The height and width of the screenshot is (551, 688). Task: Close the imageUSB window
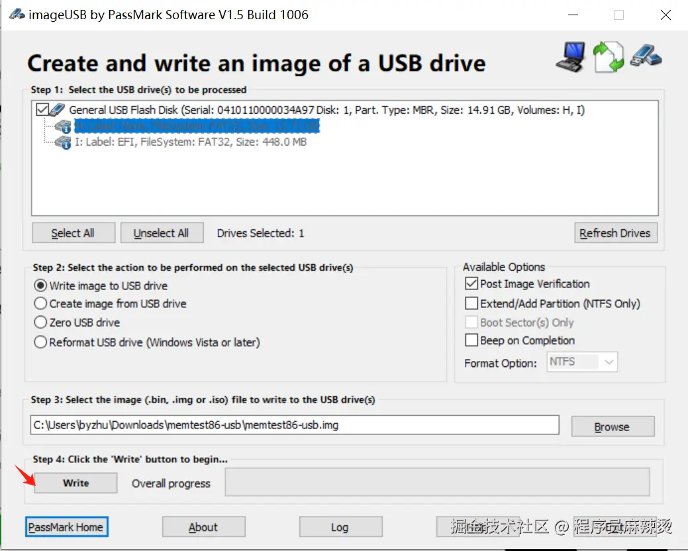click(x=665, y=15)
